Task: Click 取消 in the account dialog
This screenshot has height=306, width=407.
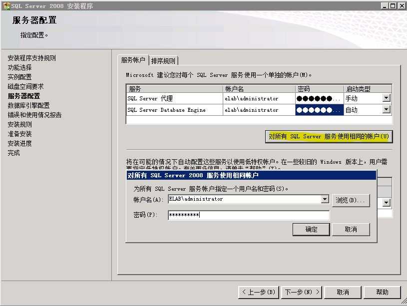Action: tap(352, 229)
